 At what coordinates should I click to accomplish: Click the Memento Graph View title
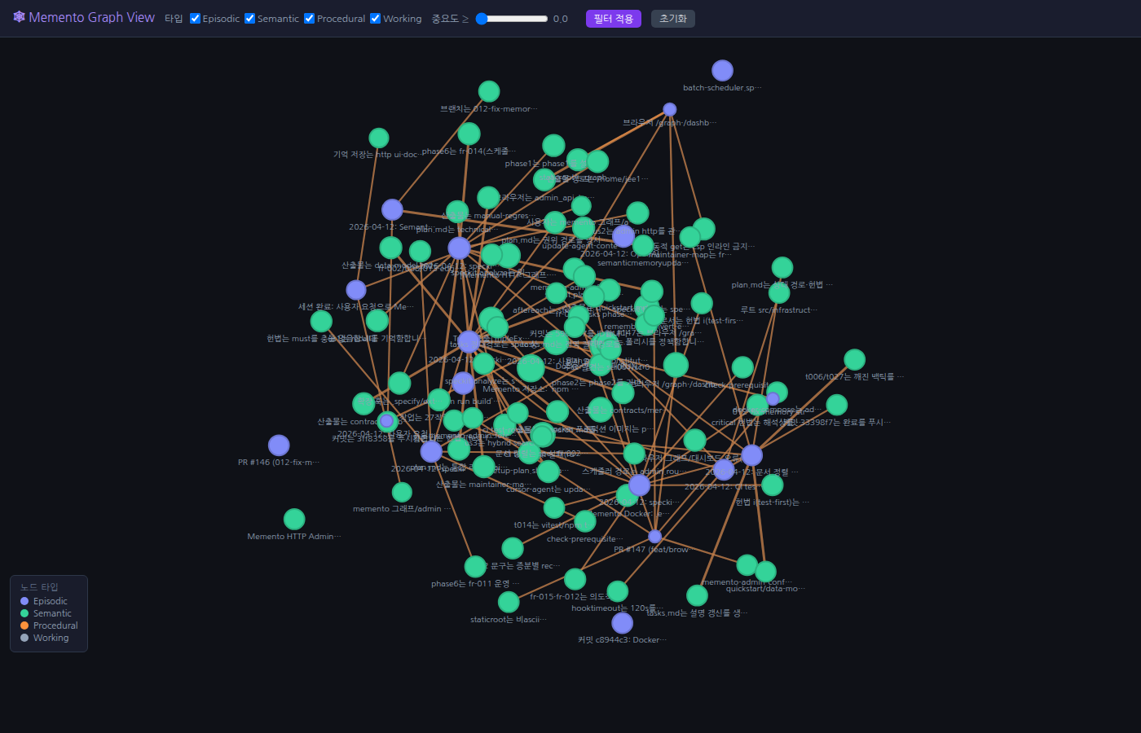(x=91, y=17)
